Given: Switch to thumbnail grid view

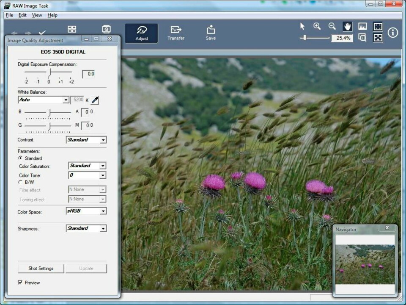Looking at the screenshot, I should pos(72,29).
